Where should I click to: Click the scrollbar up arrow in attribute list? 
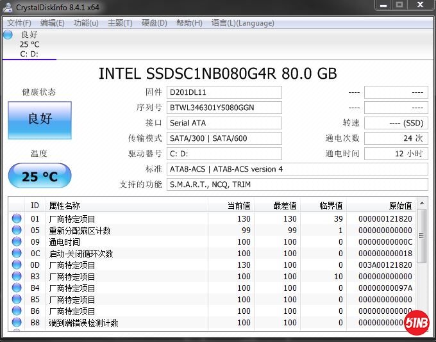pyautogui.click(x=421, y=204)
